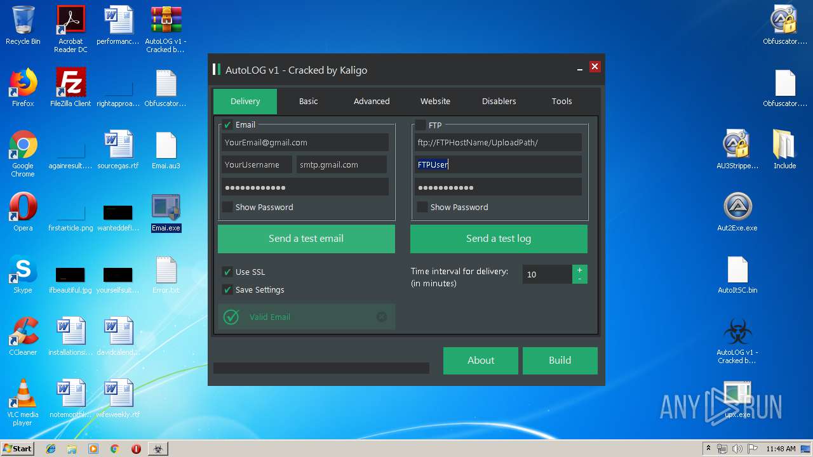Toggle the Use SSL checkbox
This screenshot has height=457, width=813.
[227, 272]
